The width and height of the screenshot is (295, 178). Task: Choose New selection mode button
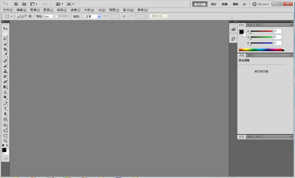click(x=18, y=16)
